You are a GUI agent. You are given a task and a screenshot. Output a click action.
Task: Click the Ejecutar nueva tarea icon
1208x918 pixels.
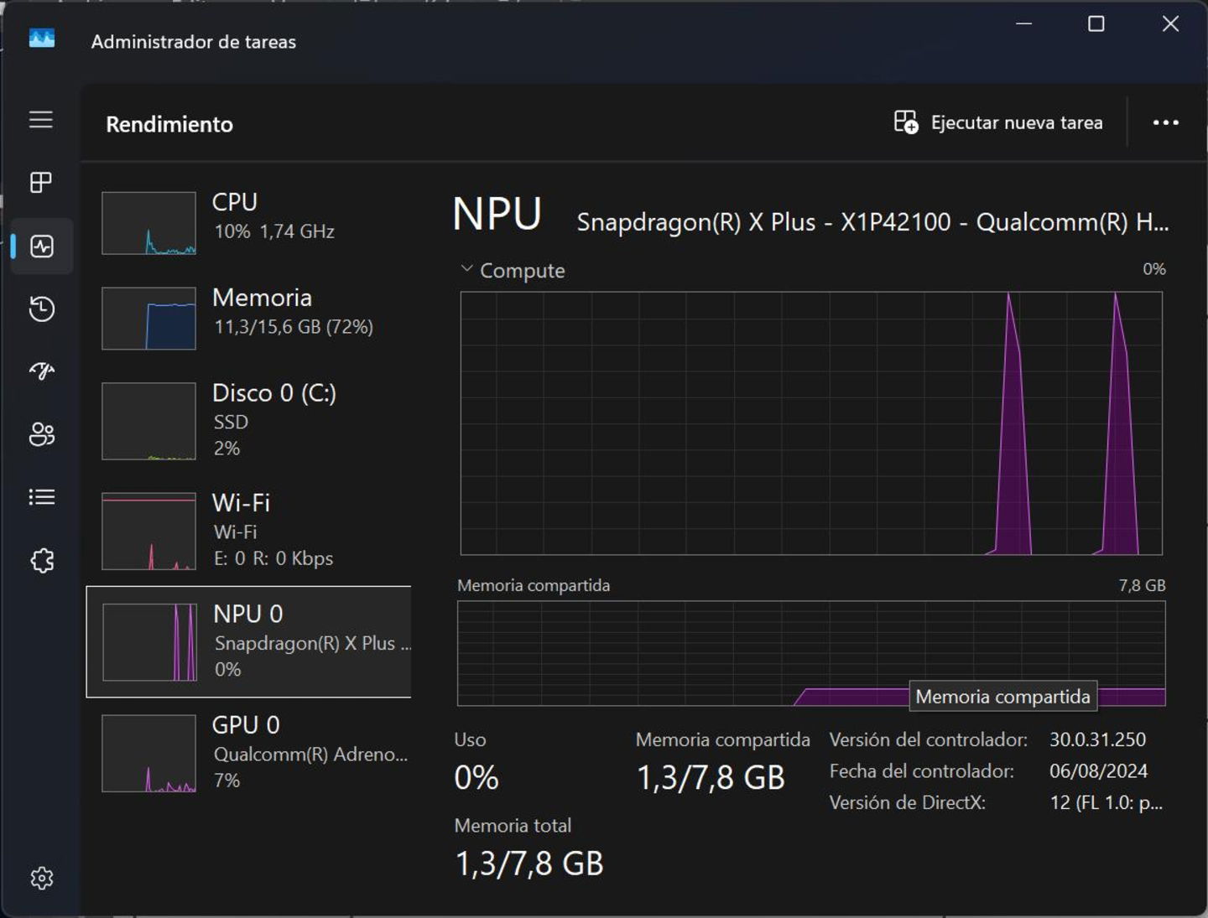(x=906, y=122)
